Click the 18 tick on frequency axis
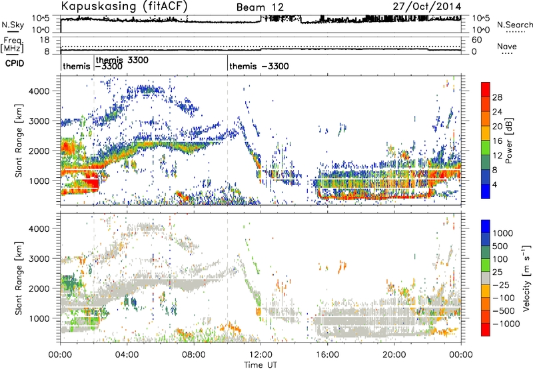The width and height of the screenshot is (533, 369). coord(45,40)
